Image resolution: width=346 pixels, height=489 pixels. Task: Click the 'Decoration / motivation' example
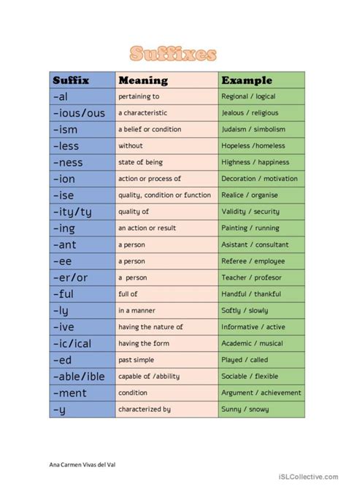(260, 179)
